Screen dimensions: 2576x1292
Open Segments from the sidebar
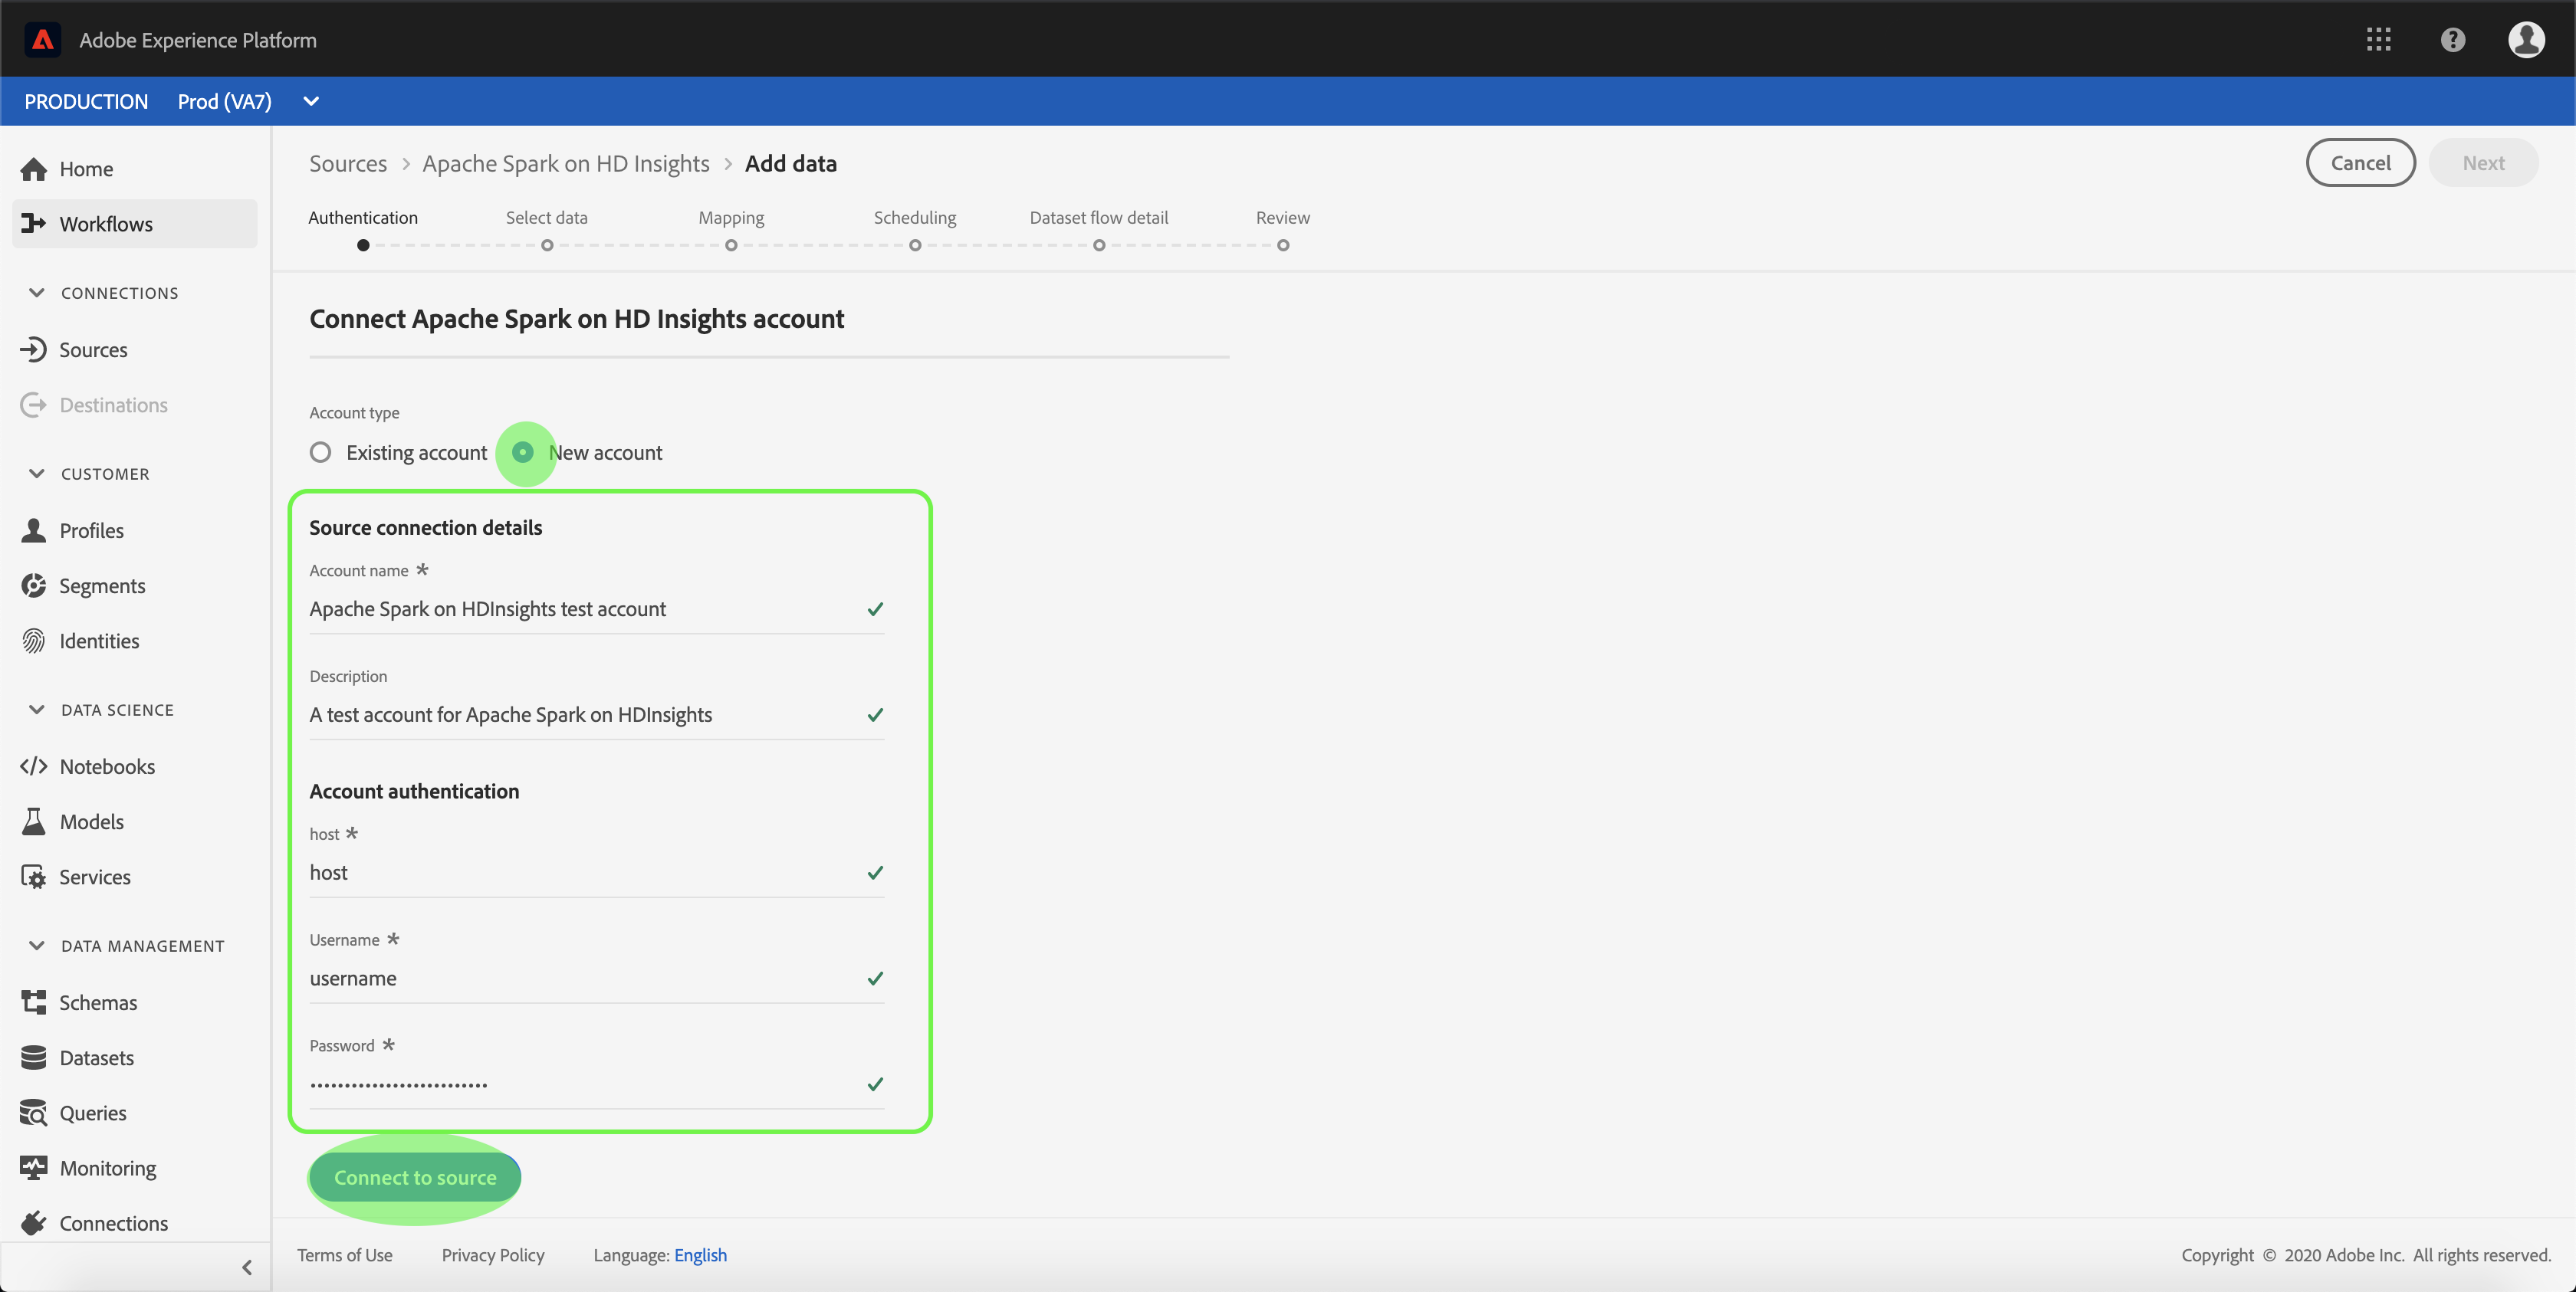[102, 585]
